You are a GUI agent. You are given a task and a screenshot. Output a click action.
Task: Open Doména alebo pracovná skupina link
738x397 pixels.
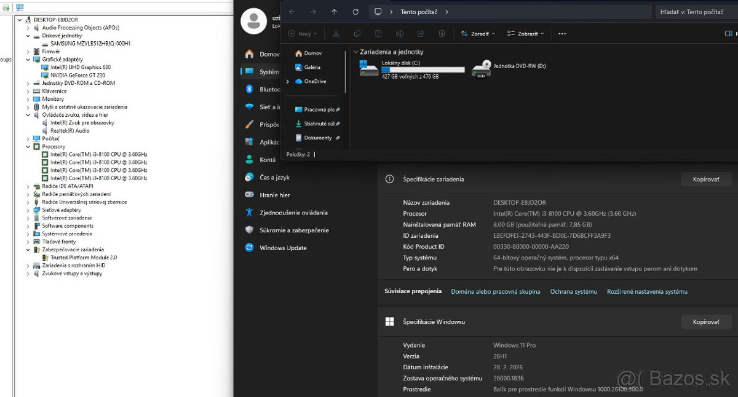496,291
